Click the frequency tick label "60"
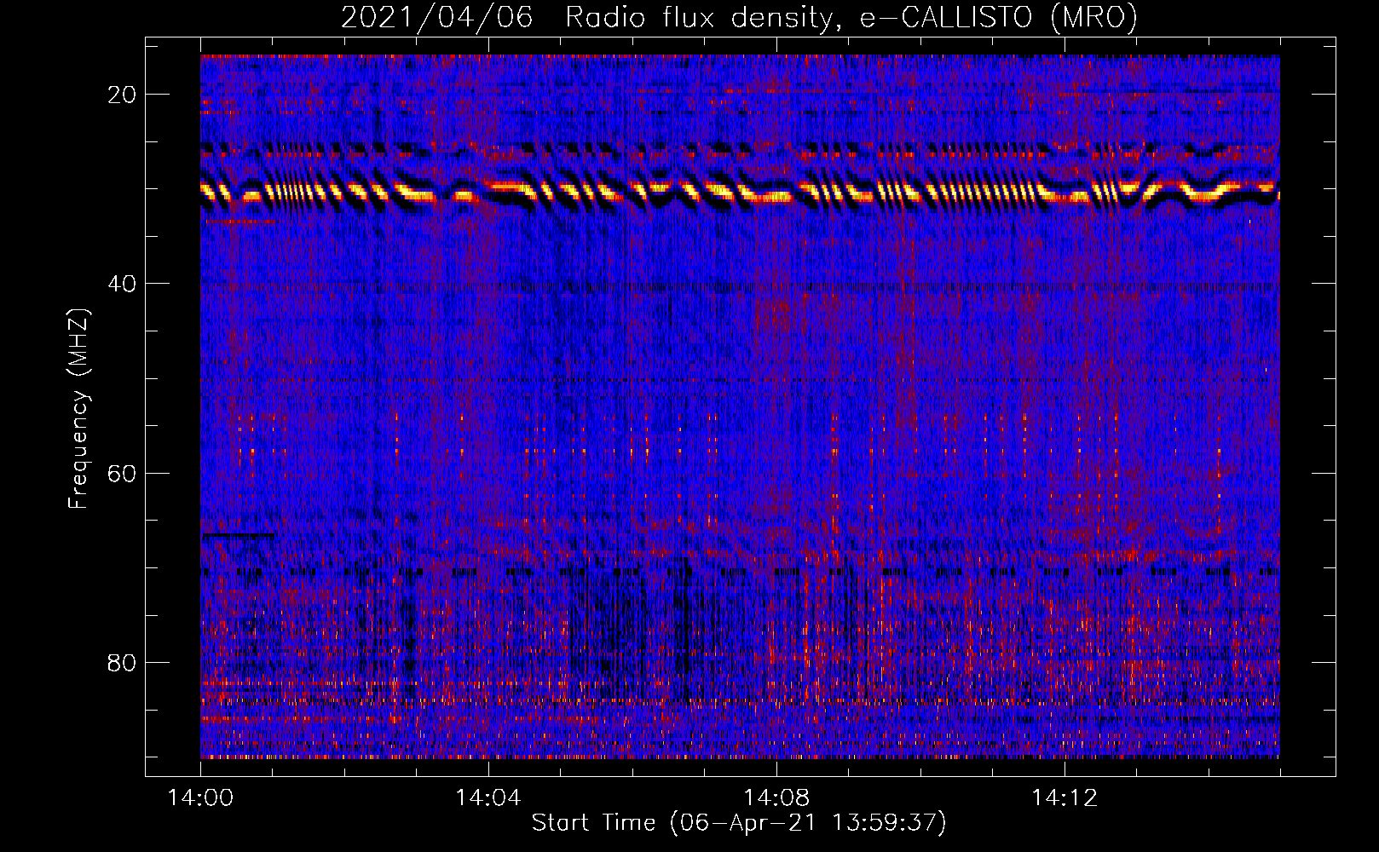This screenshot has height=852, width=1379. coord(122,473)
